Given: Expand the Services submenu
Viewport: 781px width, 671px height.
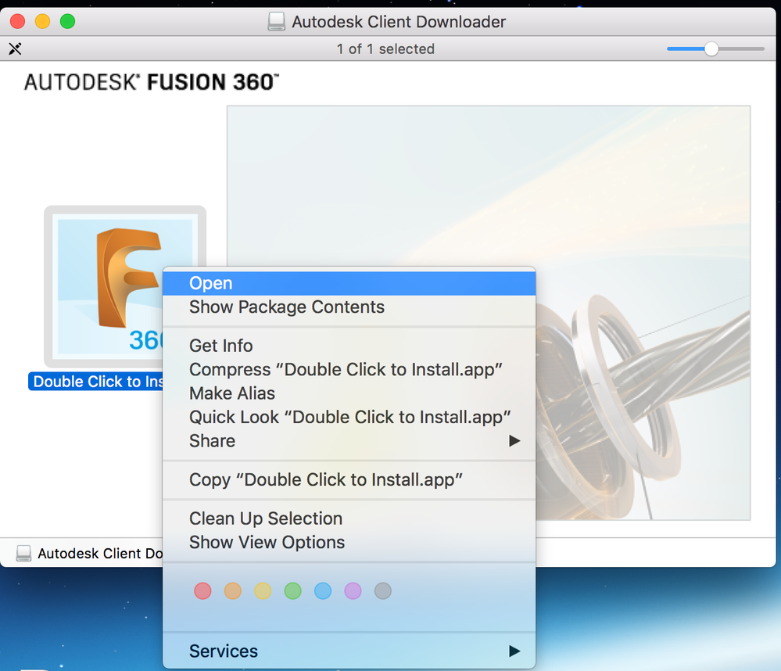Looking at the screenshot, I should click(x=349, y=651).
